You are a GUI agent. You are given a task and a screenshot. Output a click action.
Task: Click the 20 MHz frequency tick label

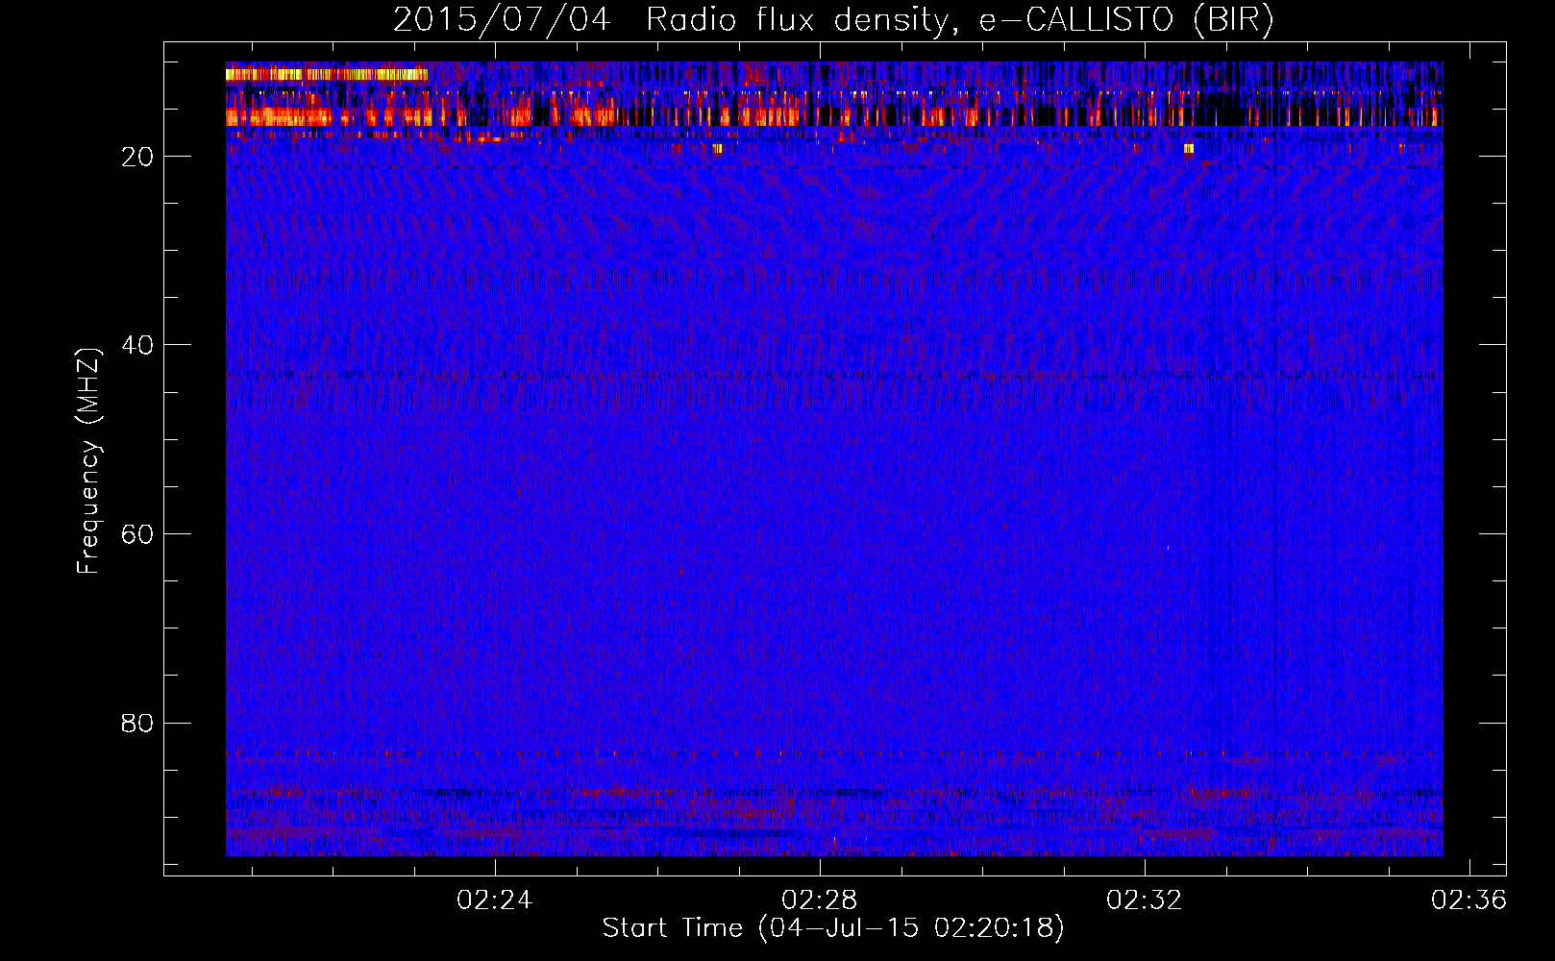click(137, 157)
